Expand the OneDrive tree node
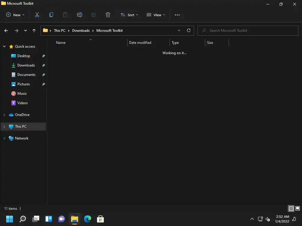The width and height of the screenshot is (302, 226). tap(4, 115)
